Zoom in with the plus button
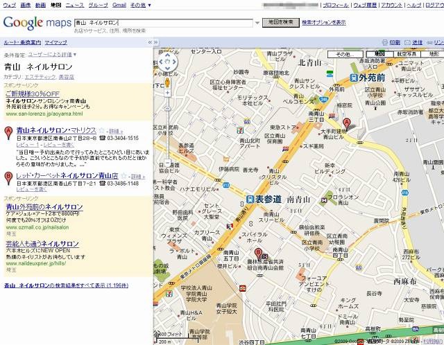The height and width of the screenshot is (345, 444). point(168,93)
